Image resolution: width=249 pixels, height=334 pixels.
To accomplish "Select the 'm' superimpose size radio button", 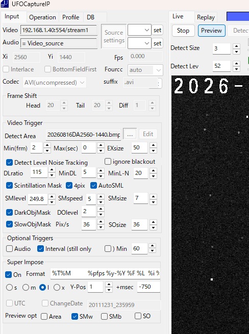I will 26,288.
